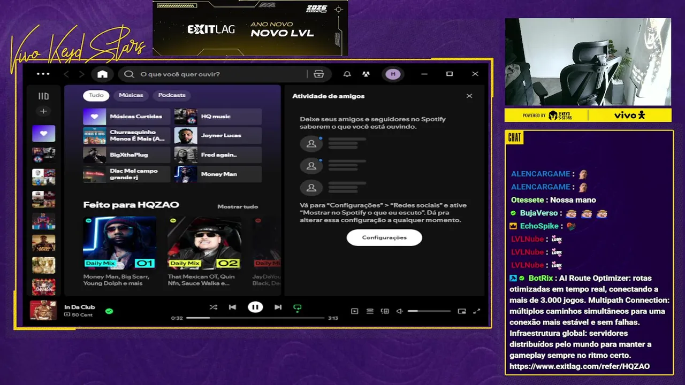Open 'Money Man' shortcut tile
Screen dimensions: 685x385
(218, 174)
